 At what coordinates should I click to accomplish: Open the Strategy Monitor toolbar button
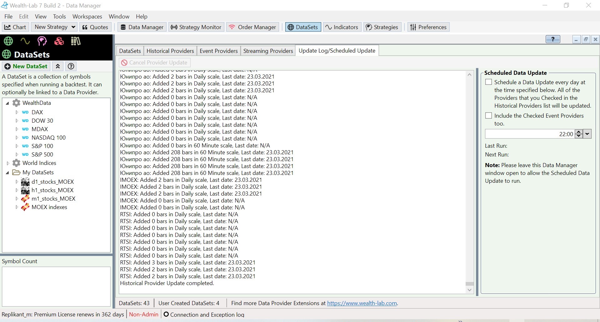(196, 27)
